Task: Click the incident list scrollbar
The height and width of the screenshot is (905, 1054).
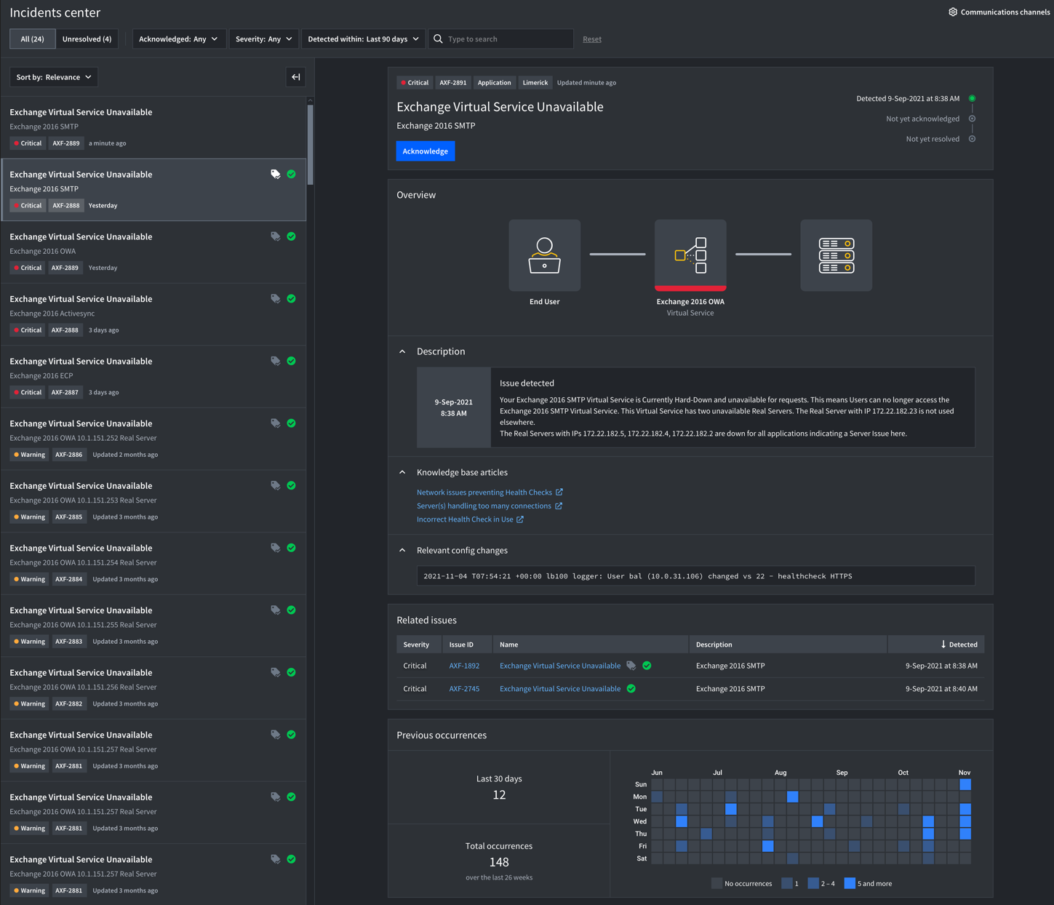Action: (x=311, y=145)
